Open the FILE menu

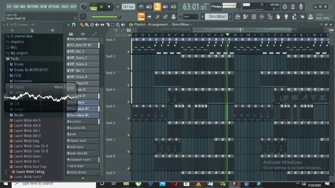click(9, 7)
